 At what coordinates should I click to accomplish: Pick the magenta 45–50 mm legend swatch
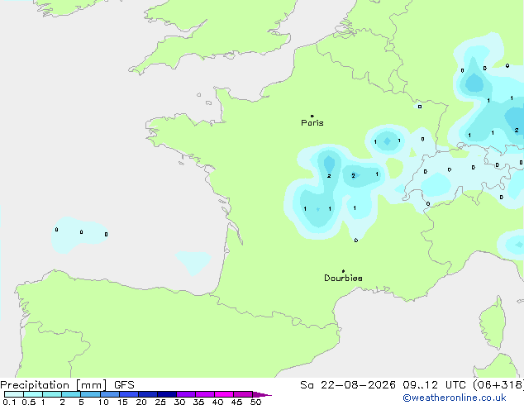[243, 394]
